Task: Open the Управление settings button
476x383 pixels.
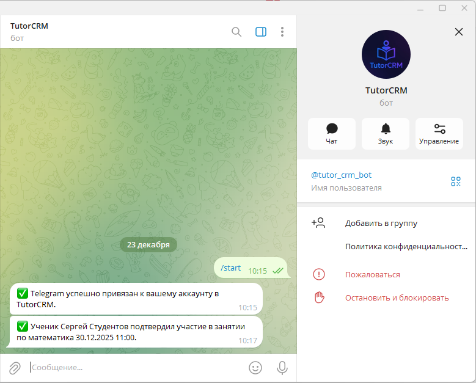Action: click(439, 134)
